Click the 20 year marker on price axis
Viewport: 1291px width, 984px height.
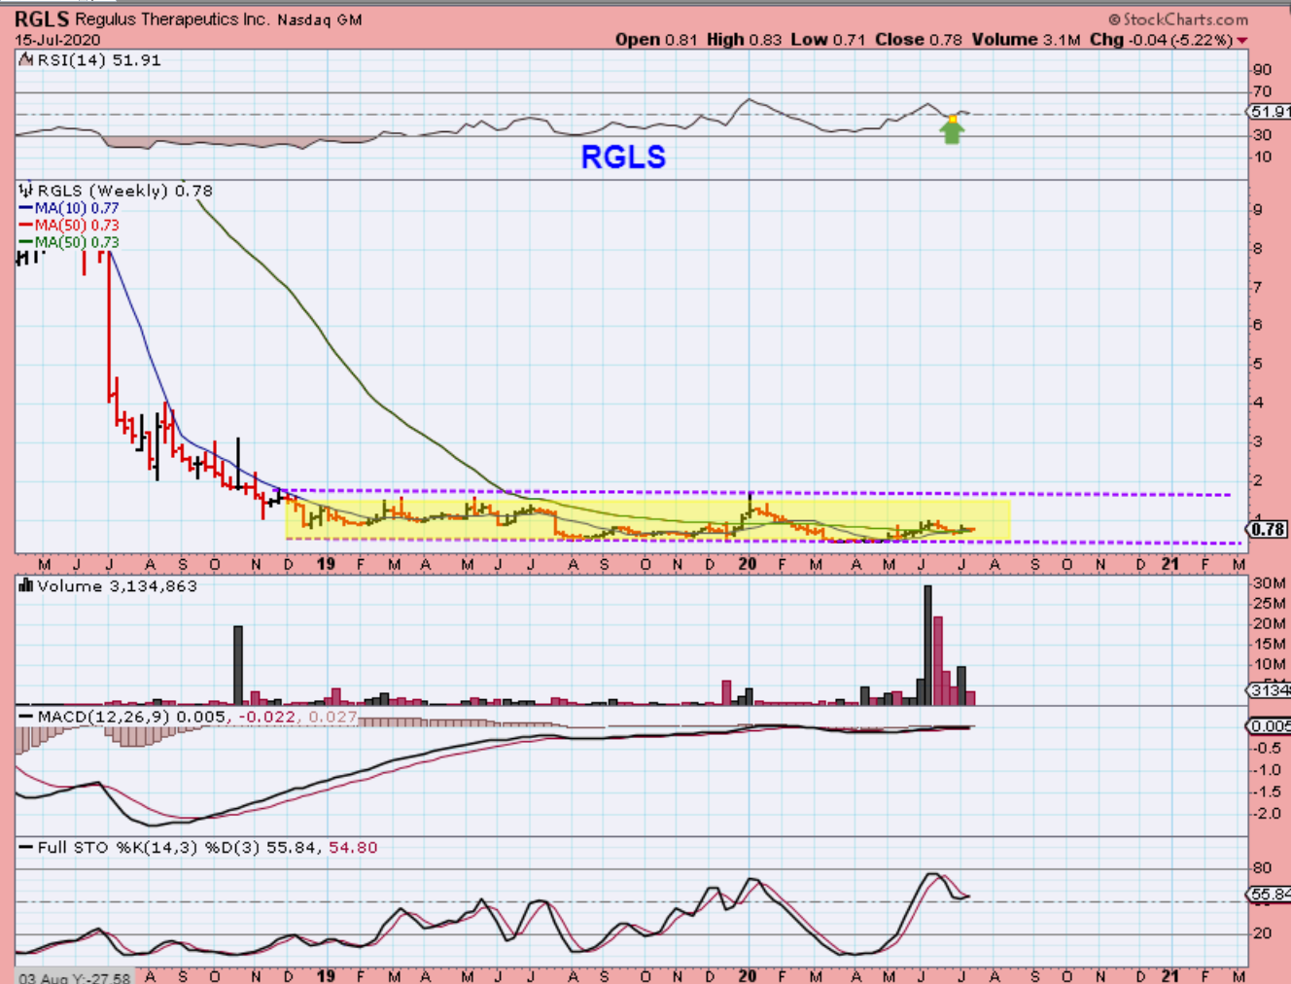point(747,564)
